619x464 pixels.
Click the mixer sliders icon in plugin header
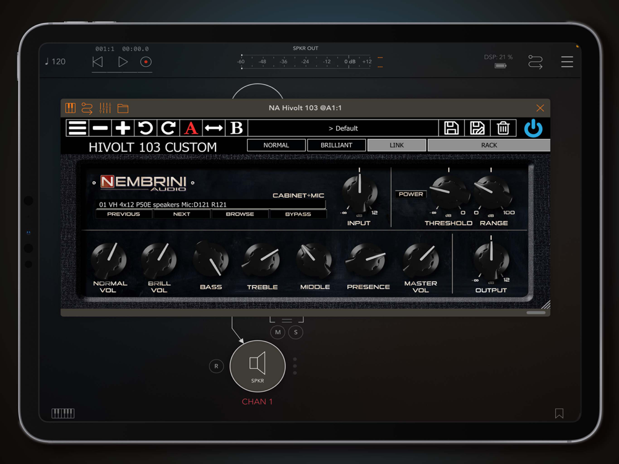pos(105,108)
